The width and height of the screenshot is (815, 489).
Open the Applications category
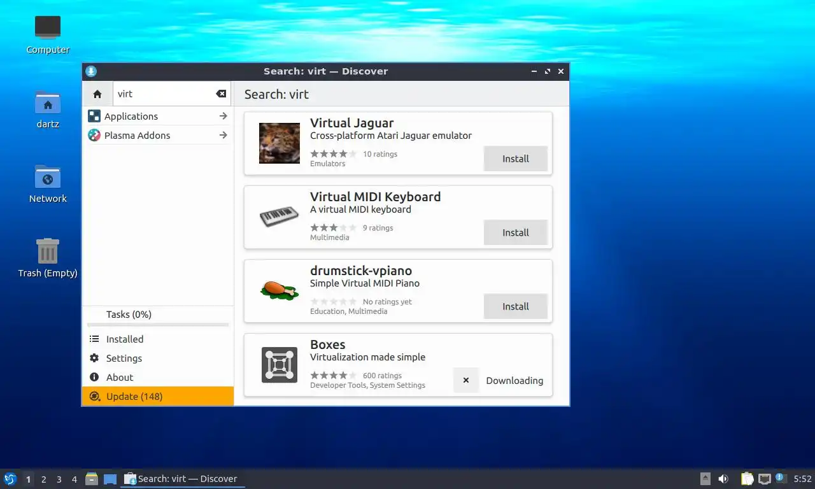tap(158, 116)
